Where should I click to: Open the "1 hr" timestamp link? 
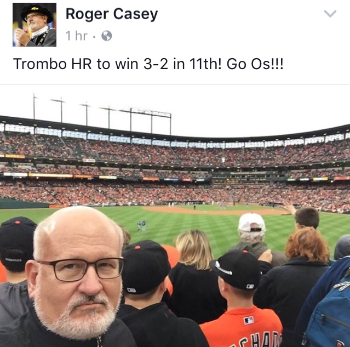[x=76, y=36]
